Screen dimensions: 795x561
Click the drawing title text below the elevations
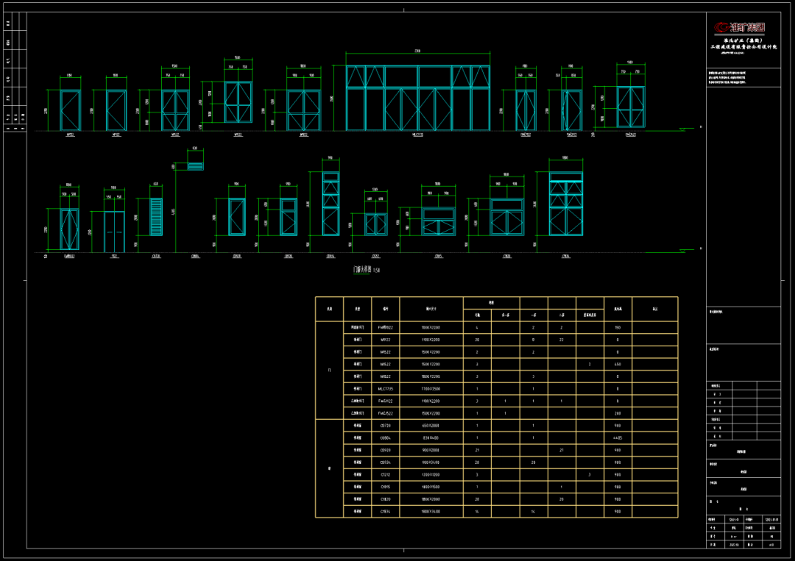pyautogui.click(x=366, y=270)
